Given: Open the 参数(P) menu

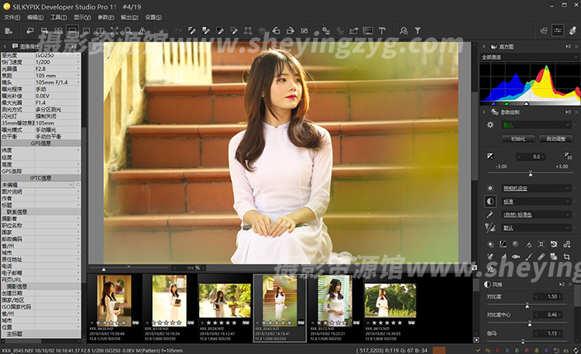Looking at the screenshot, I should (105, 16).
